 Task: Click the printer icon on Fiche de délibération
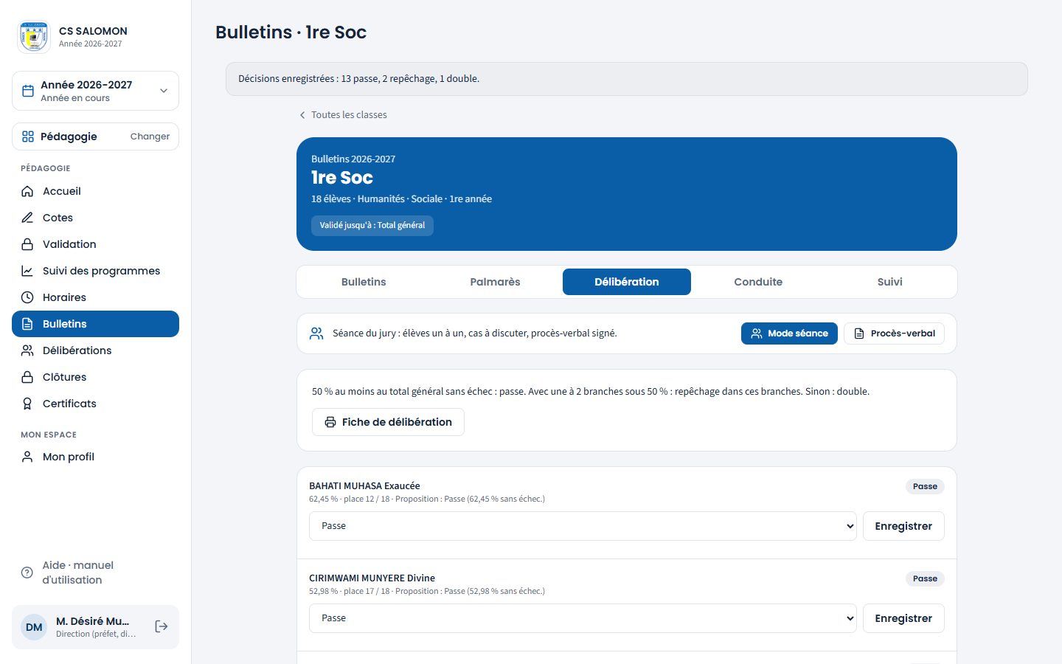point(330,422)
